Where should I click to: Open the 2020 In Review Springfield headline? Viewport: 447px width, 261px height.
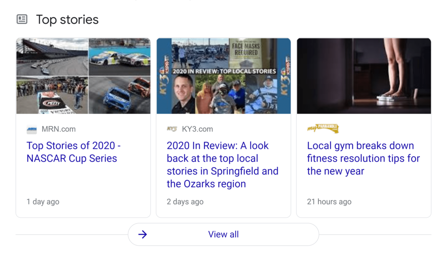point(222,165)
